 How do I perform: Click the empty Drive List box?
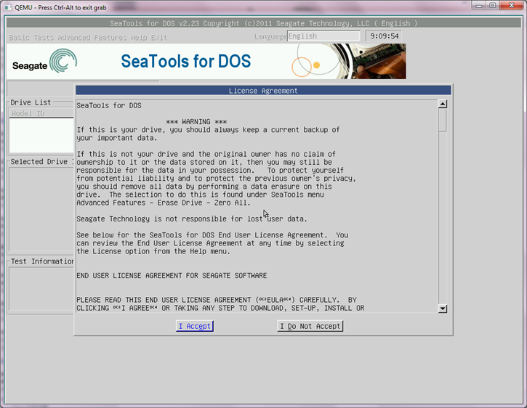[x=41, y=135]
